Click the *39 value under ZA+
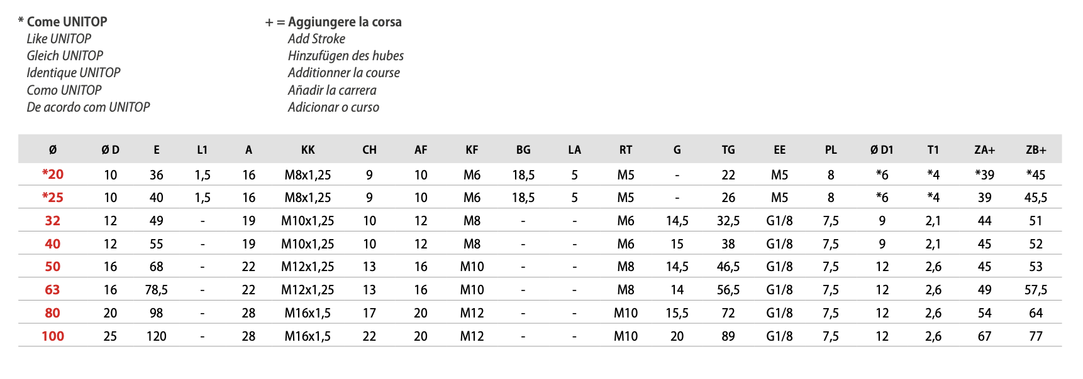 click(x=984, y=175)
